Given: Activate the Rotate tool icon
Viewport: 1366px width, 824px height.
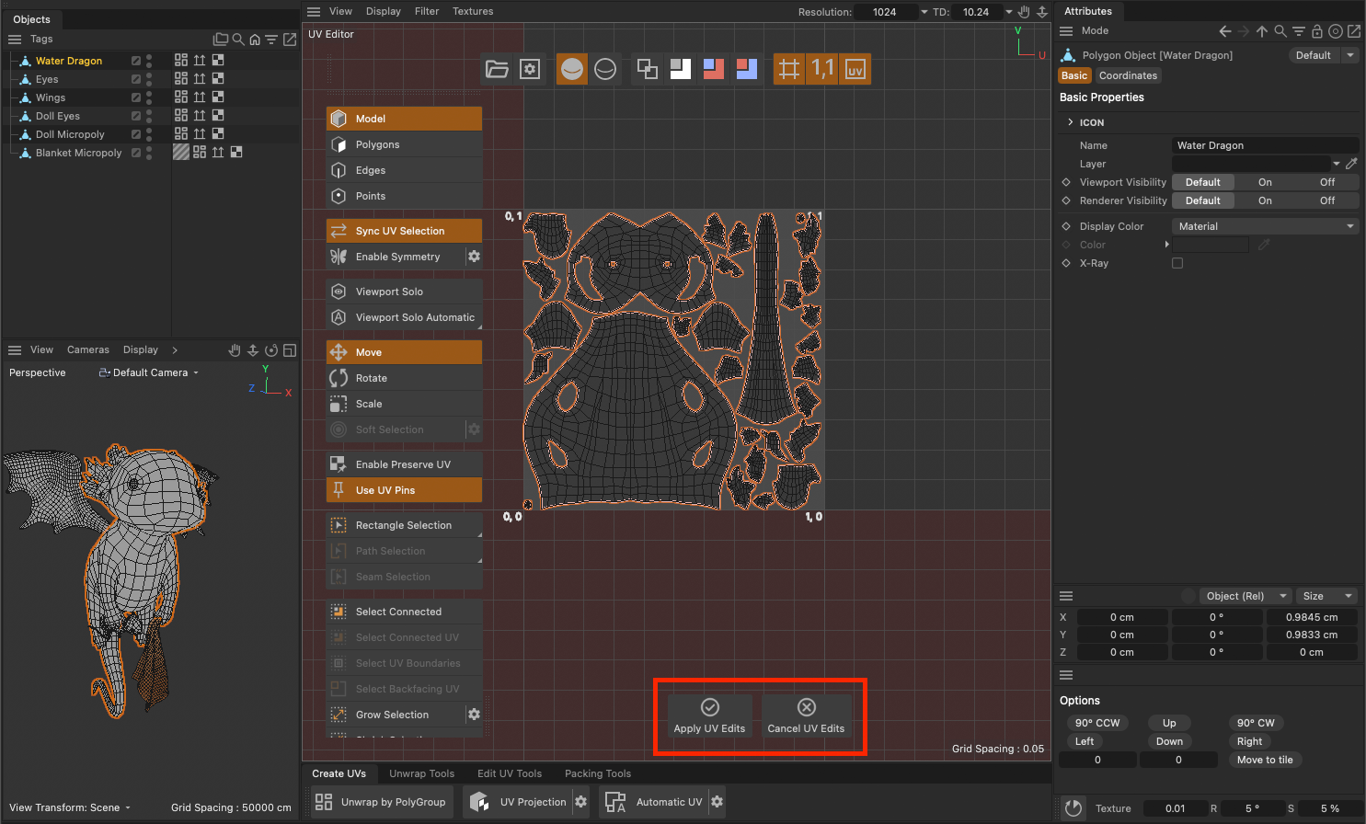Looking at the screenshot, I should pyautogui.click(x=339, y=378).
